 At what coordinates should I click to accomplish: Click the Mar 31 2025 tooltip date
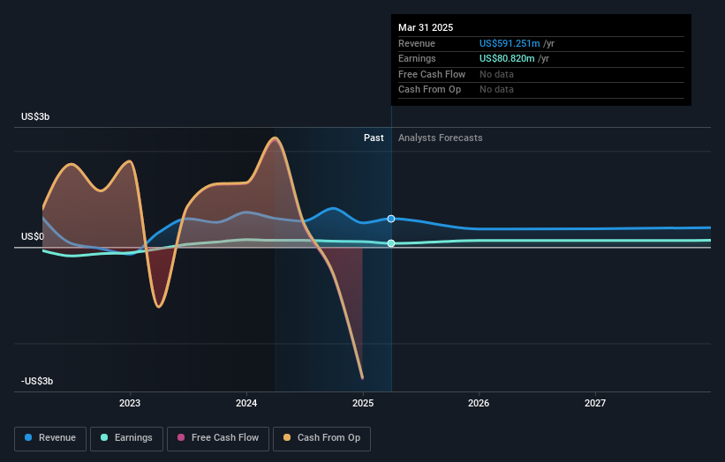click(426, 27)
